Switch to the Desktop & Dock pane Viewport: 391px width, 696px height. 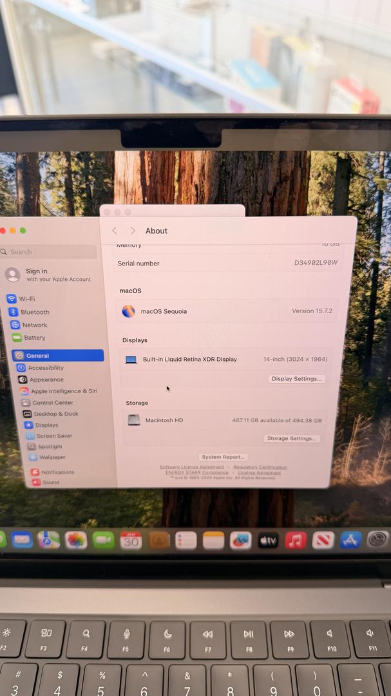coord(55,414)
